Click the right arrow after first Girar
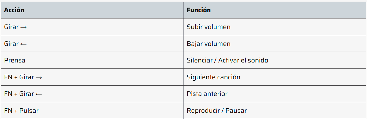 coord(23,27)
